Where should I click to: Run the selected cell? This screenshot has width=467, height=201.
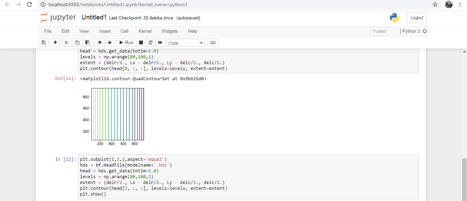coord(126,43)
